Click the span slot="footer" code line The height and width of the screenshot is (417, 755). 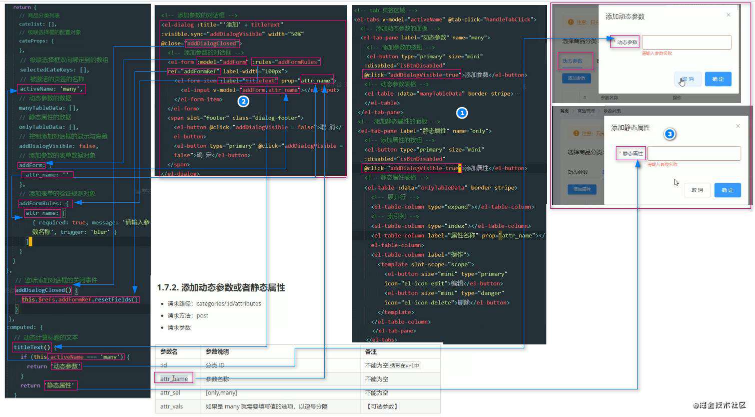click(x=235, y=118)
